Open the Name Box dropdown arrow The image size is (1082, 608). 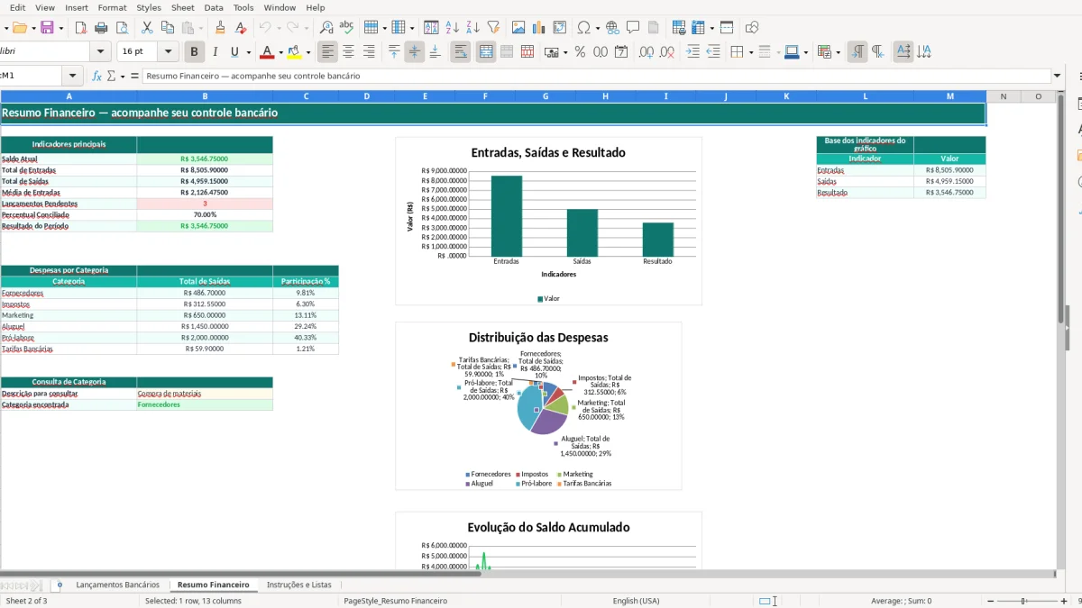(x=73, y=77)
